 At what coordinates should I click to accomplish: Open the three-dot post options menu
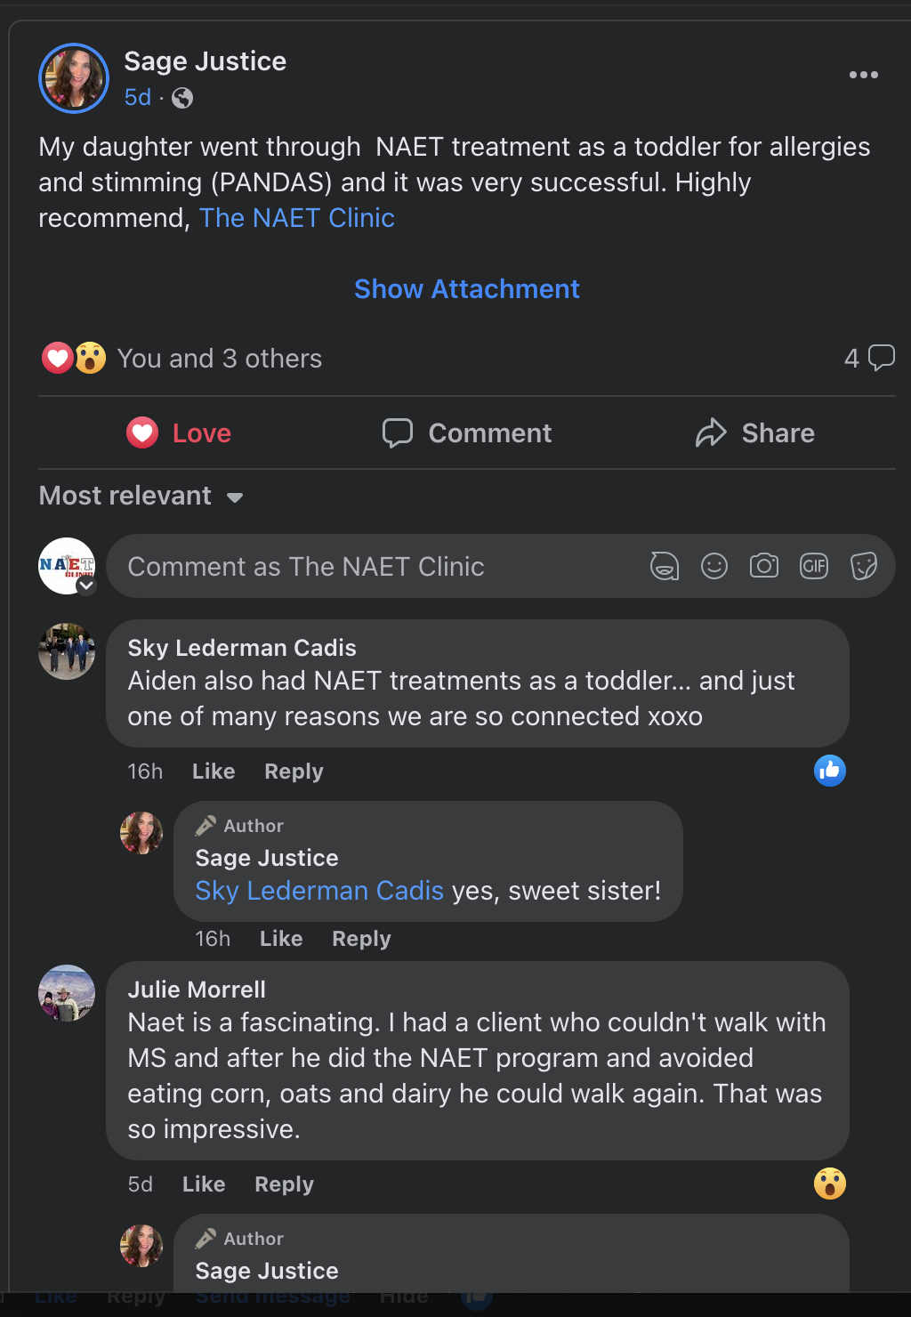(x=863, y=75)
